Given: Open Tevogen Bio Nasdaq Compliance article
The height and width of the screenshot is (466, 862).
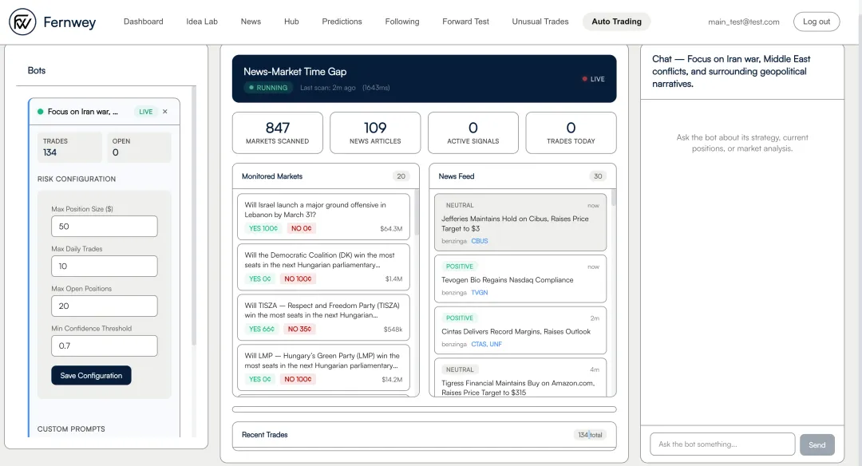Looking at the screenshot, I should click(x=520, y=278).
